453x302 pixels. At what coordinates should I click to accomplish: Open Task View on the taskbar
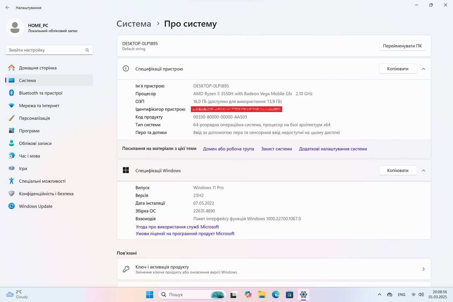(x=233, y=294)
